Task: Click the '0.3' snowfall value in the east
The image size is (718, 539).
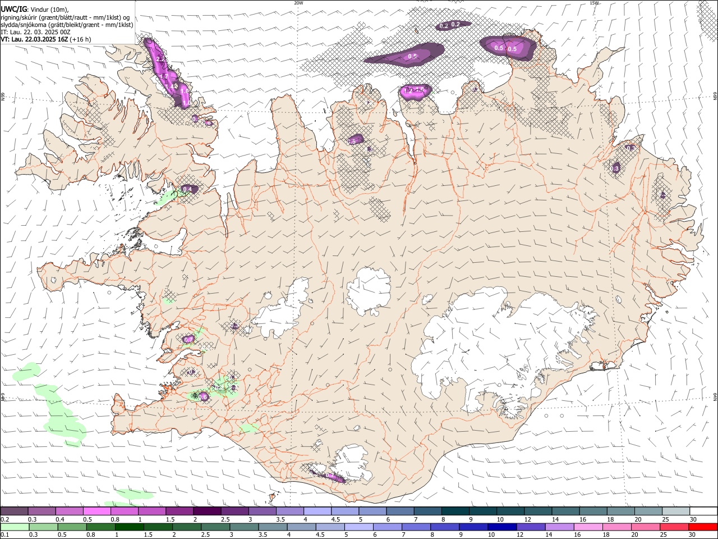Action: [x=615, y=168]
